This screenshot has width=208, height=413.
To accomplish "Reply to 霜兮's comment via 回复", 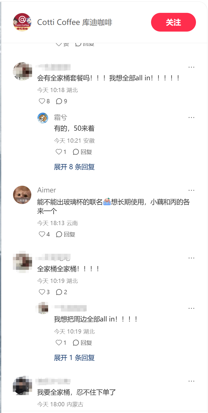I will [82, 152].
